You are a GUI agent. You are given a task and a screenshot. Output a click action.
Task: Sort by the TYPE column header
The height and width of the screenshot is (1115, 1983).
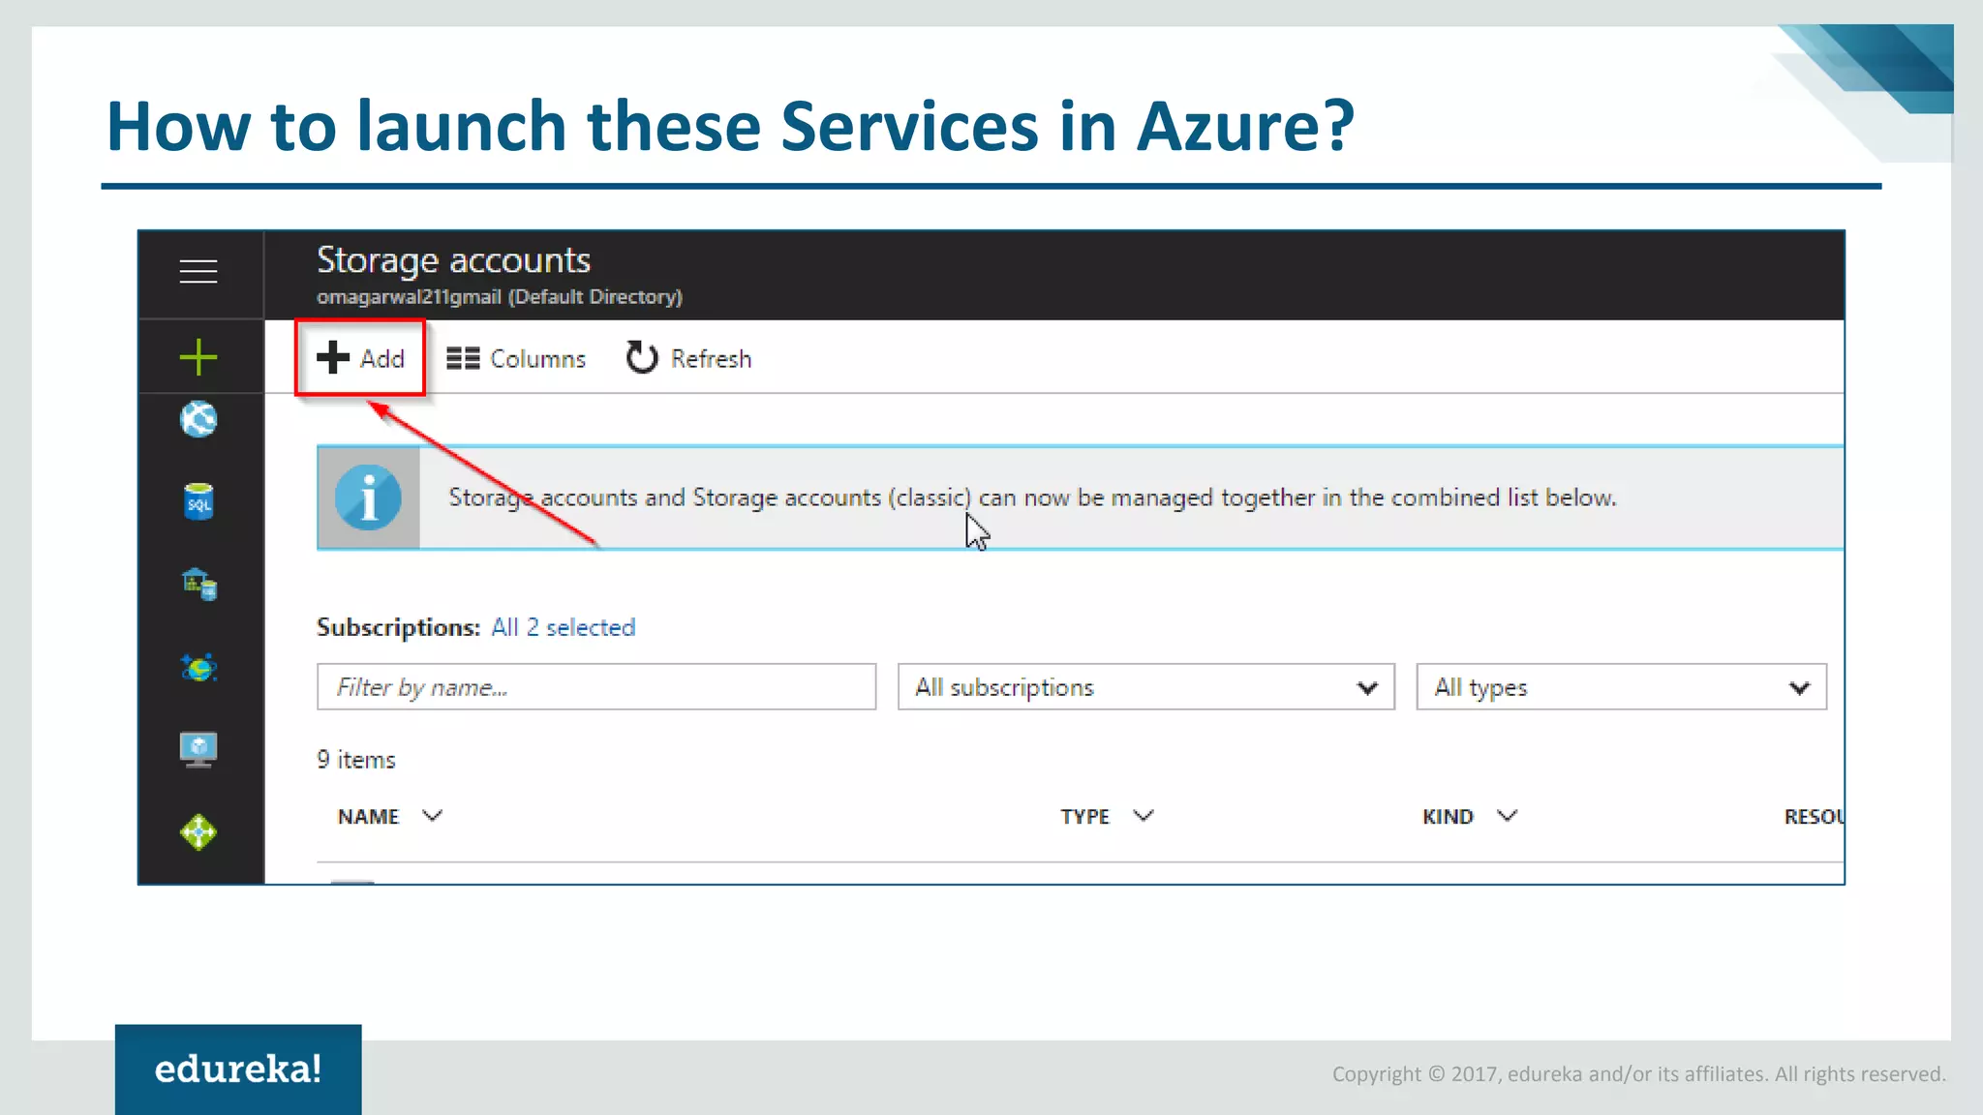click(x=1107, y=817)
